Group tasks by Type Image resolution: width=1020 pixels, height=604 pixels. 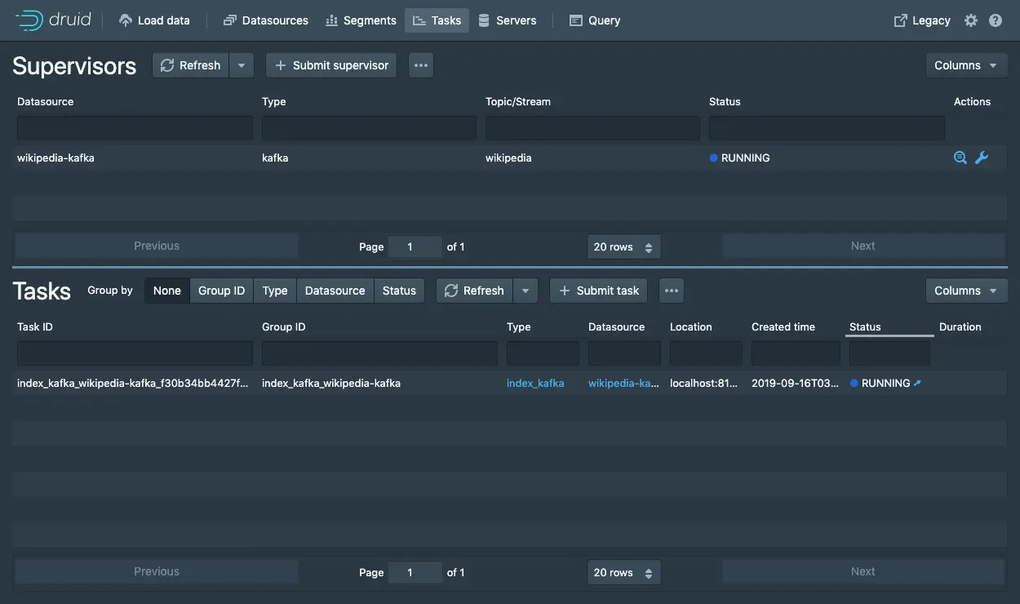(x=275, y=291)
